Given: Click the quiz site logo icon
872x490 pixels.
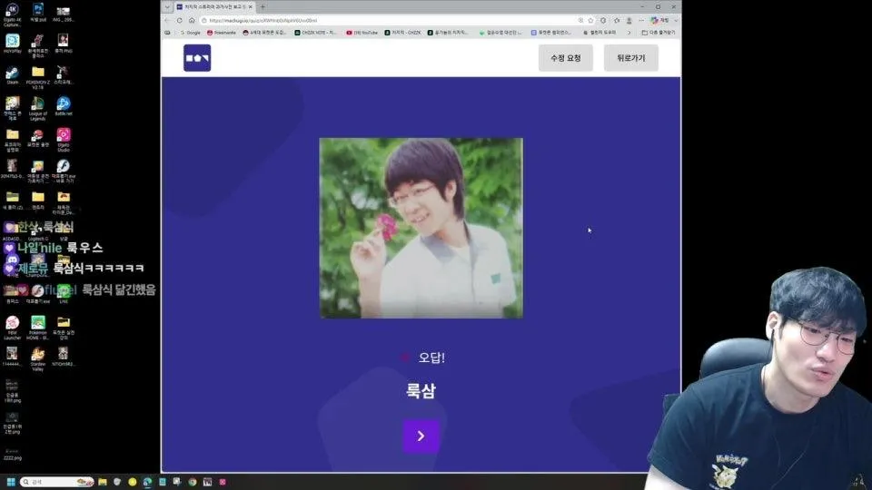Looking at the screenshot, I should tap(197, 58).
